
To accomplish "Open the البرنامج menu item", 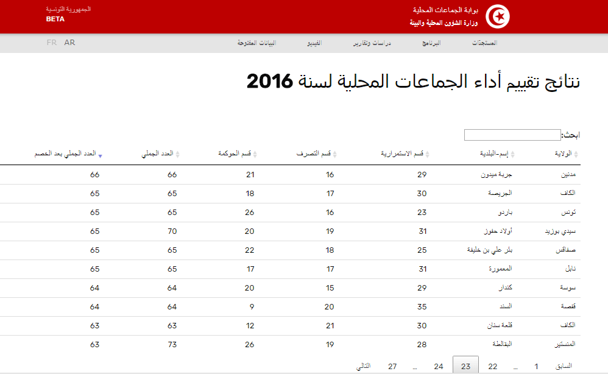I will 431,43.
